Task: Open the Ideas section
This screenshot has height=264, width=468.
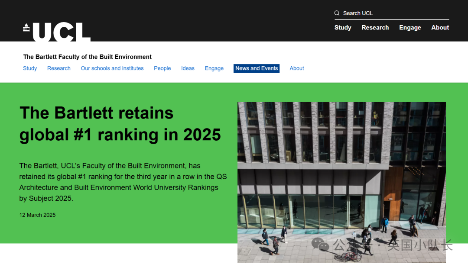Action: click(188, 68)
